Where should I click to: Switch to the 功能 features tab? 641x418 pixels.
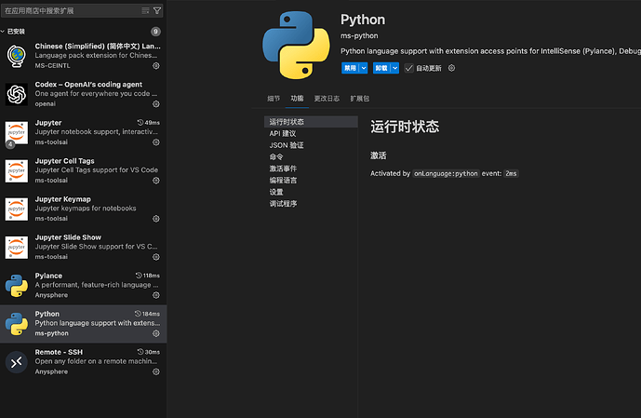point(297,98)
